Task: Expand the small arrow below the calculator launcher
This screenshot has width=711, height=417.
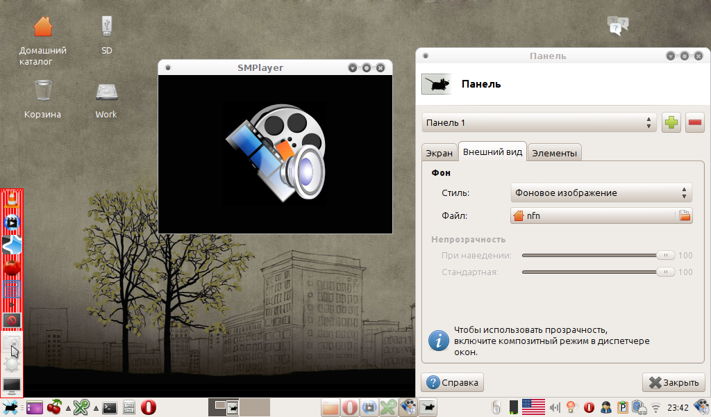Action: (x=12, y=304)
